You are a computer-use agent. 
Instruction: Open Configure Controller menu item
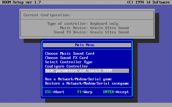[66, 66]
